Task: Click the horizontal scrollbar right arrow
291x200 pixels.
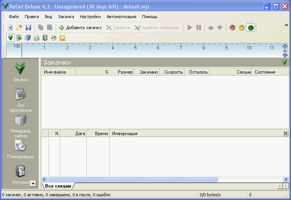Action: (x=286, y=179)
